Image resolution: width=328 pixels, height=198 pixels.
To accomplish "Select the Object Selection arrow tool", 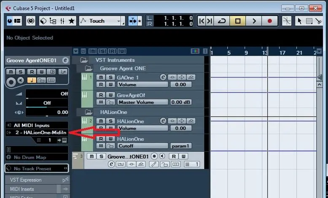I will click(300, 21).
